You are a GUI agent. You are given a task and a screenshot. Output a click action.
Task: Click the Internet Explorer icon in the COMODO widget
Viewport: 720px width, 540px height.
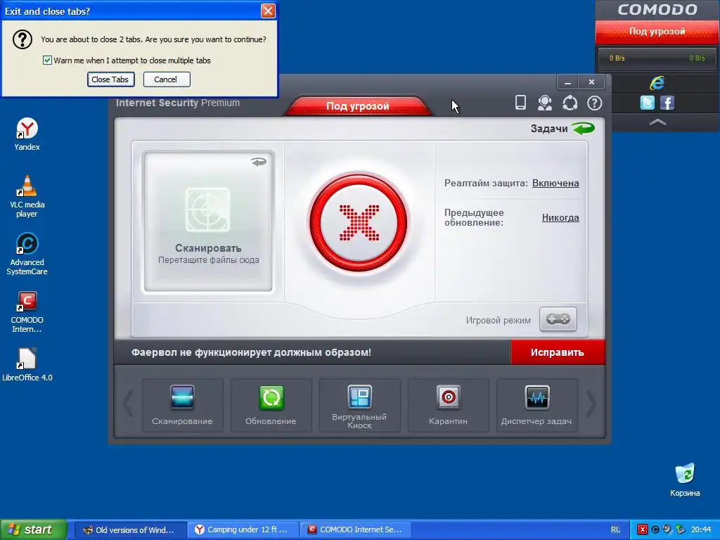point(657,83)
